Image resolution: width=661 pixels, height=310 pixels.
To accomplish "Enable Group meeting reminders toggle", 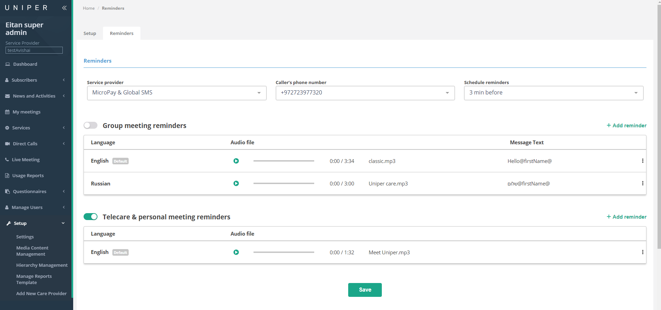I will click(91, 125).
